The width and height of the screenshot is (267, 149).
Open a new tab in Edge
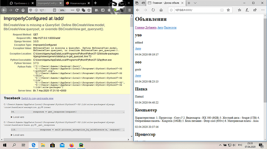click(x=189, y=3)
